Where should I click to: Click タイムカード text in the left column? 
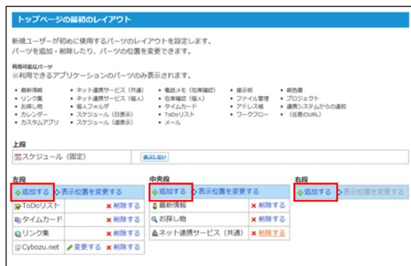[42, 219]
